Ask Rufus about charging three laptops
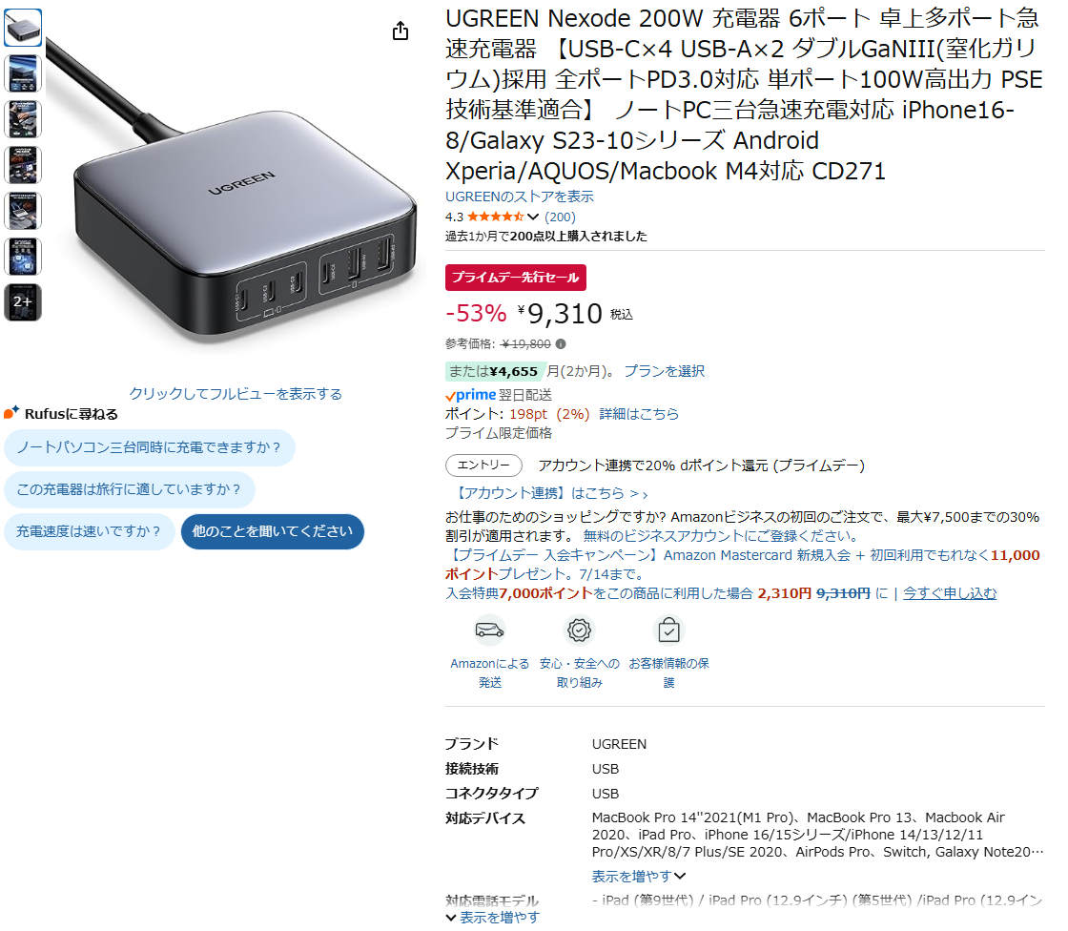1068x931 pixels. [x=149, y=447]
